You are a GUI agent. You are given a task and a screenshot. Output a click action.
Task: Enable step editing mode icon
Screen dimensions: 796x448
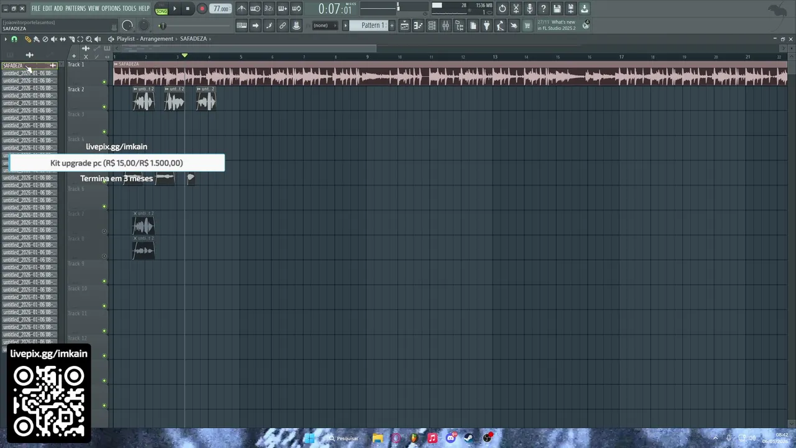pyautogui.click(x=269, y=26)
